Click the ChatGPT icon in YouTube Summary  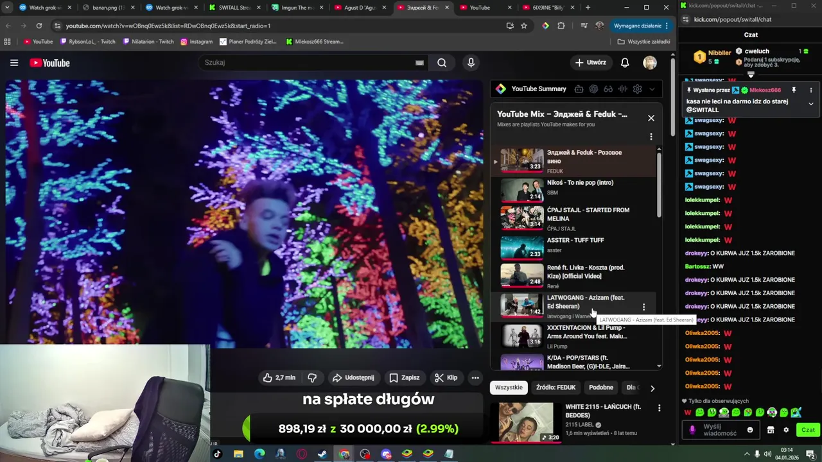coord(593,89)
